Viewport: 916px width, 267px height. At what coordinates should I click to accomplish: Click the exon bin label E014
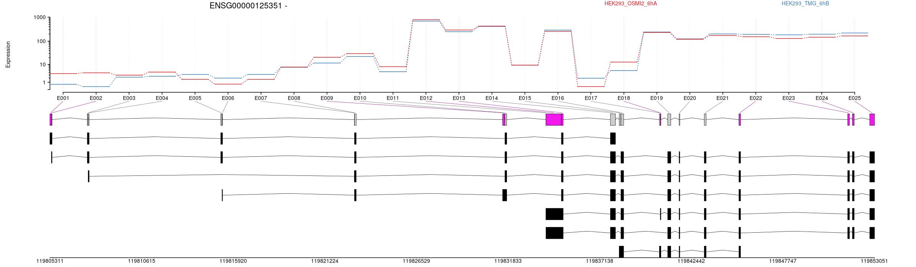[x=492, y=98]
